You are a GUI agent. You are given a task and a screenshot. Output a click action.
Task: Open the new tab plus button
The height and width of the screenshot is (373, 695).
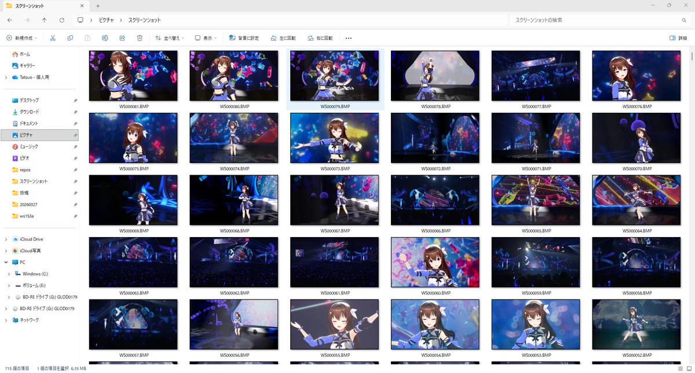coord(98,5)
